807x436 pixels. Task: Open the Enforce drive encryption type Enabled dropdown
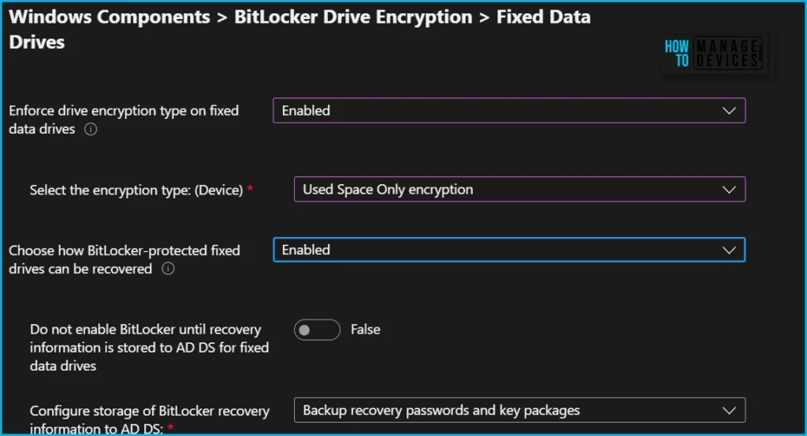[508, 111]
